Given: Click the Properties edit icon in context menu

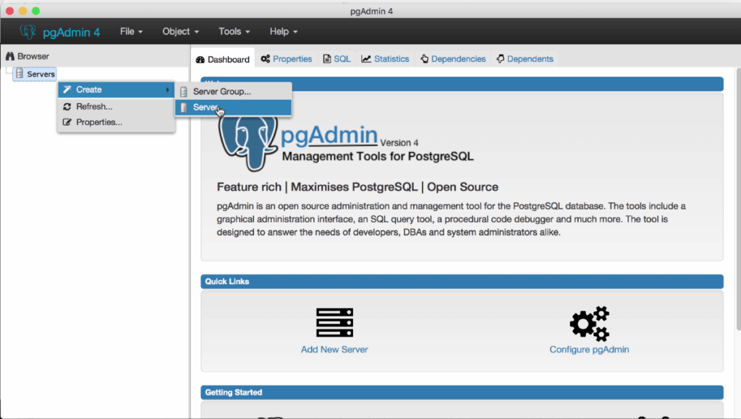Looking at the screenshot, I should click(67, 122).
